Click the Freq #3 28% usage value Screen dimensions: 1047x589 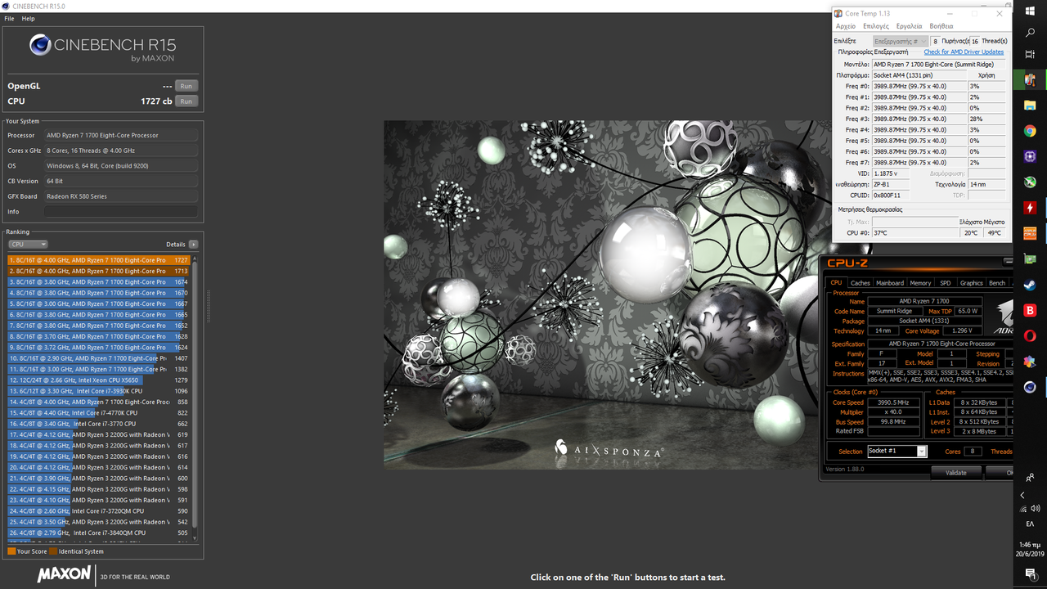pos(986,119)
